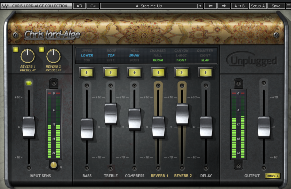
Task: Click the Delay fader handle
Action: pyautogui.click(x=206, y=127)
